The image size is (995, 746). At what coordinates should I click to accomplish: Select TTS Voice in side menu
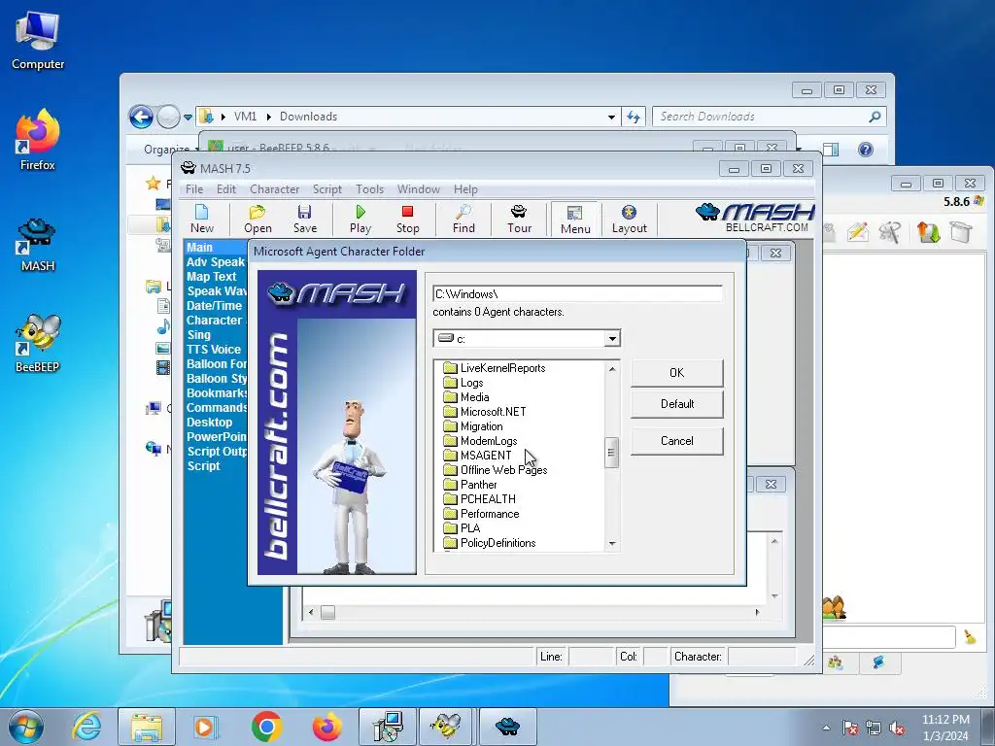pyautogui.click(x=213, y=350)
